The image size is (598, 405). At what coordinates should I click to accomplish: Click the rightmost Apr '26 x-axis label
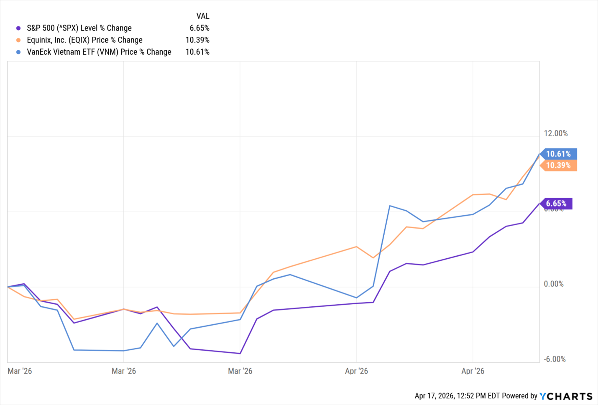pos(473,371)
